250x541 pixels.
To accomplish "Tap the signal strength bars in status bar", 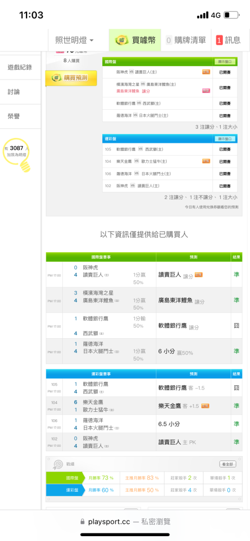I will (x=203, y=15).
